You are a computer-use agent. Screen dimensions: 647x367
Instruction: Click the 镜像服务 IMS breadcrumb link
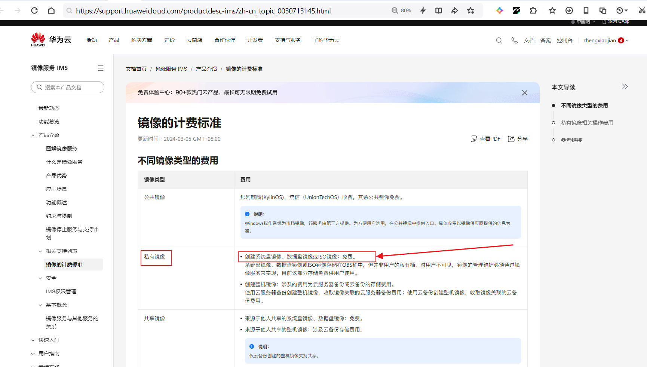pyautogui.click(x=171, y=69)
